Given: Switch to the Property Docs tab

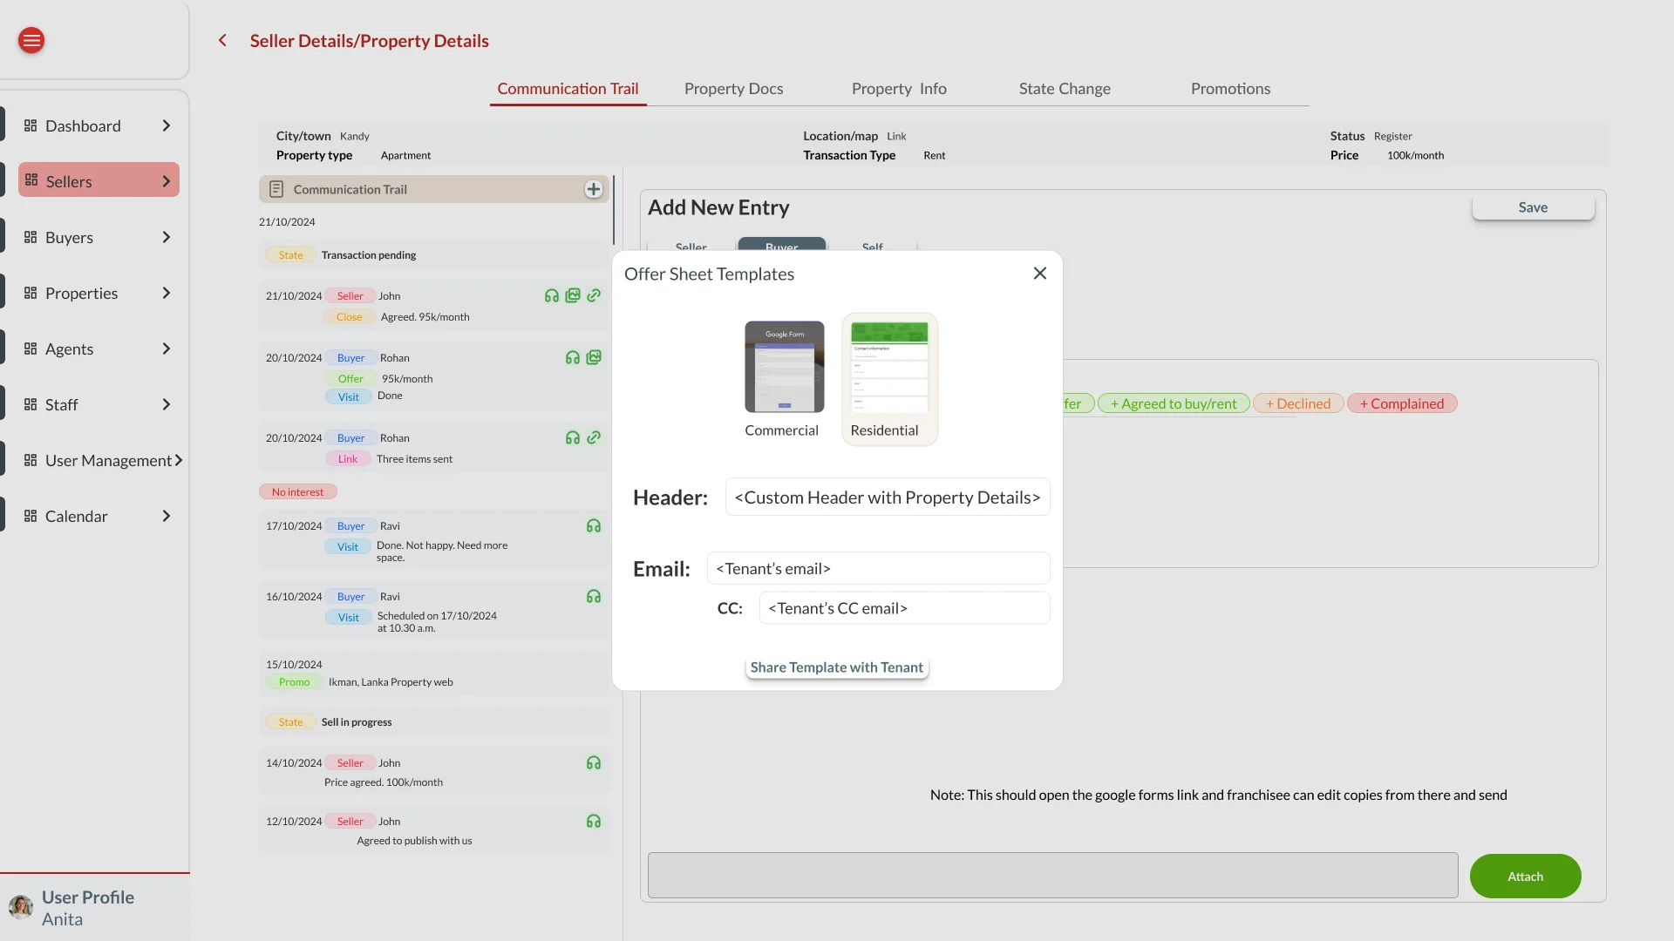Looking at the screenshot, I should tap(734, 89).
